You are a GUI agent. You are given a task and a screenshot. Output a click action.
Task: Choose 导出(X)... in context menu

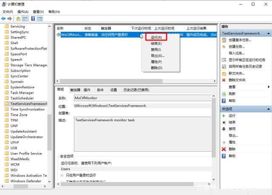[x=158, y=56]
